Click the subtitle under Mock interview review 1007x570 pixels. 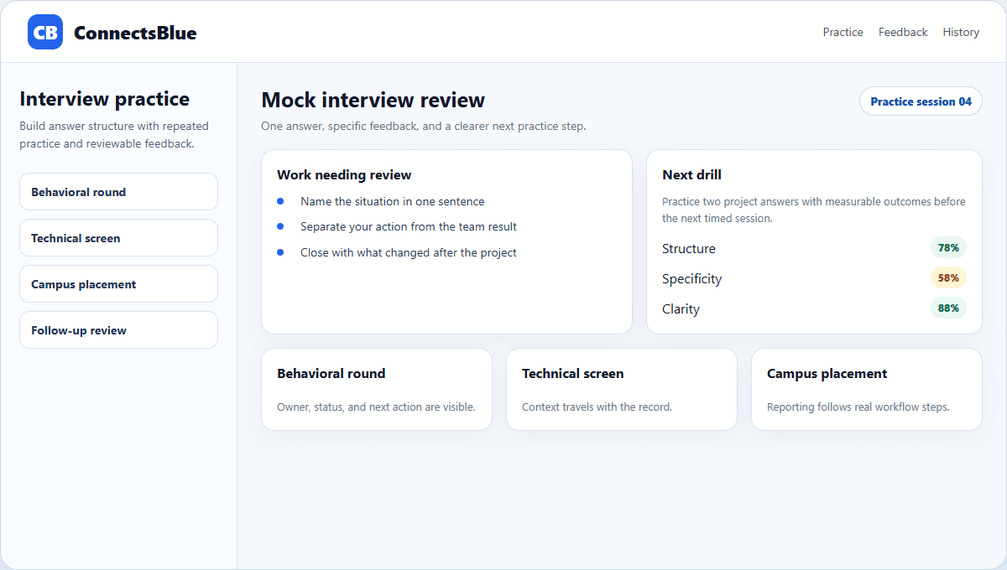424,126
